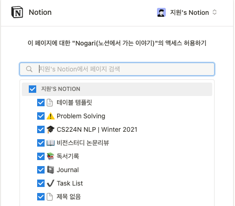This screenshot has height=206, width=235.
Task: Select the Problem Solving page title
Action: coord(81,116)
